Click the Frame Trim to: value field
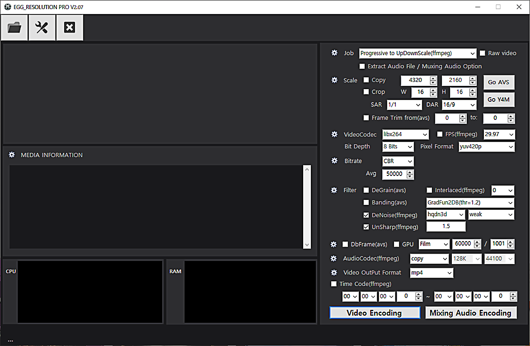Image resolution: width=530 pixels, height=346 pixels. pos(495,118)
